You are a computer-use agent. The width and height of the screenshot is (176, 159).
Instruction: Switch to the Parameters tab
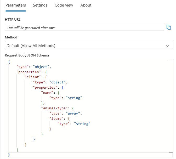click(x=16, y=5)
